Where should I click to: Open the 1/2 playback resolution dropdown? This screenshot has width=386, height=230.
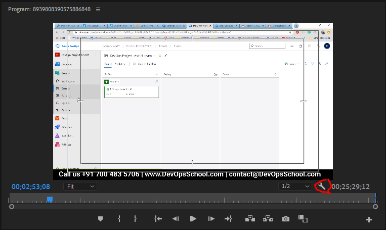click(x=296, y=187)
